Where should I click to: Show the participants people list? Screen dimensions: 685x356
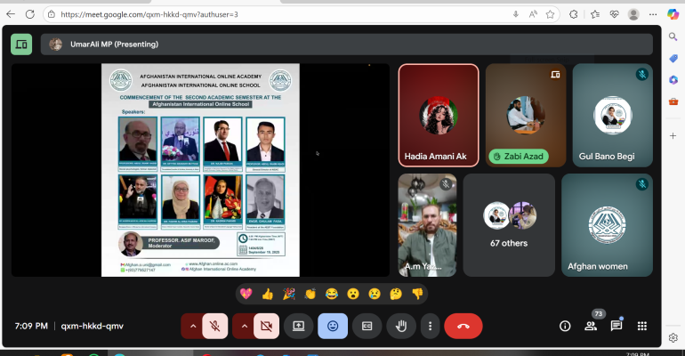click(590, 326)
